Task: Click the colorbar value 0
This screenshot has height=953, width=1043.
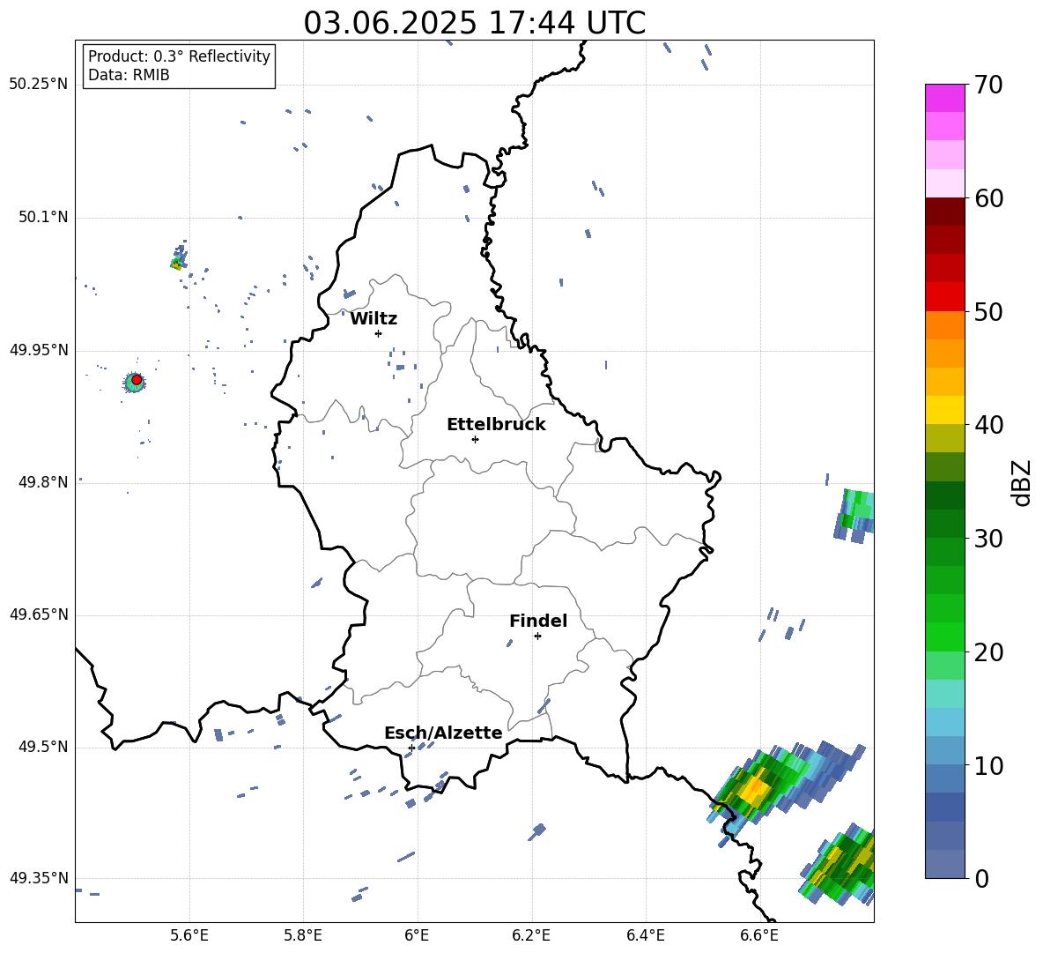Action: 981,878
